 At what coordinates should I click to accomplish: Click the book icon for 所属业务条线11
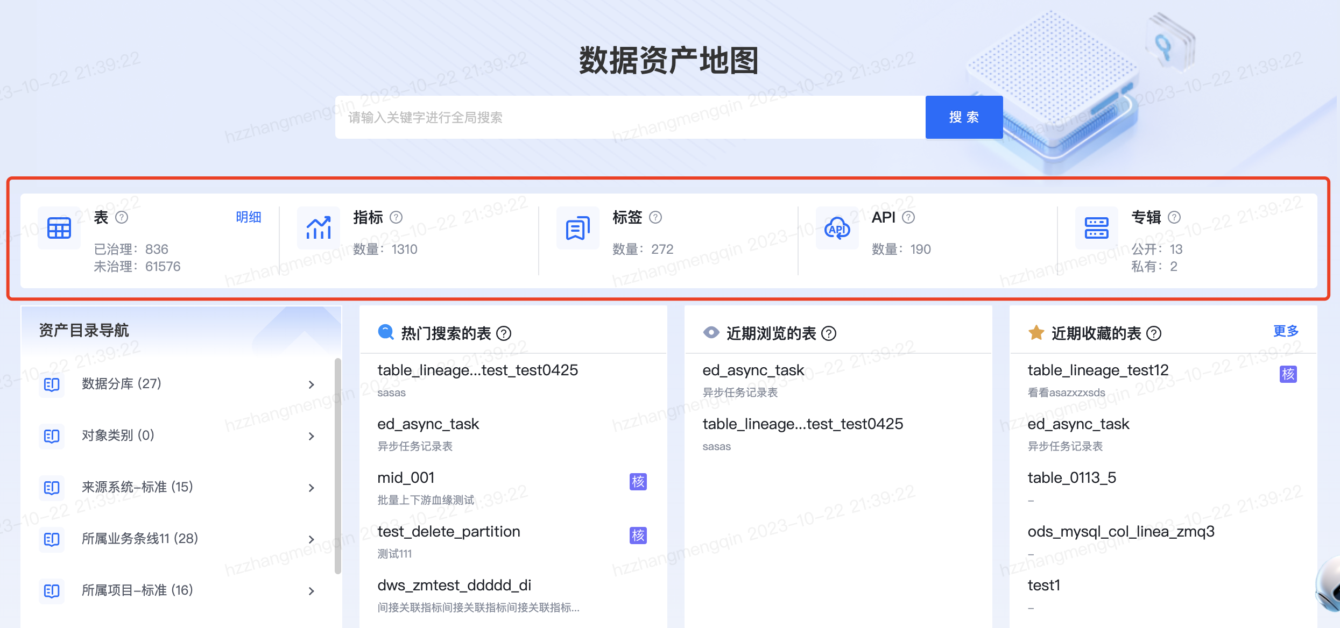point(52,539)
